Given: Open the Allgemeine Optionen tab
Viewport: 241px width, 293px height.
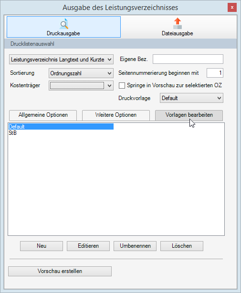Looking at the screenshot, I should point(43,115).
